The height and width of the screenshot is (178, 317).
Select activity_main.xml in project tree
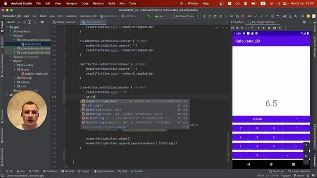point(36,74)
